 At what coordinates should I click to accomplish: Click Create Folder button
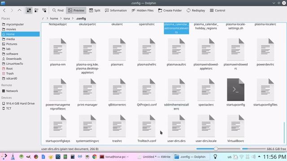[x=170, y=10]
